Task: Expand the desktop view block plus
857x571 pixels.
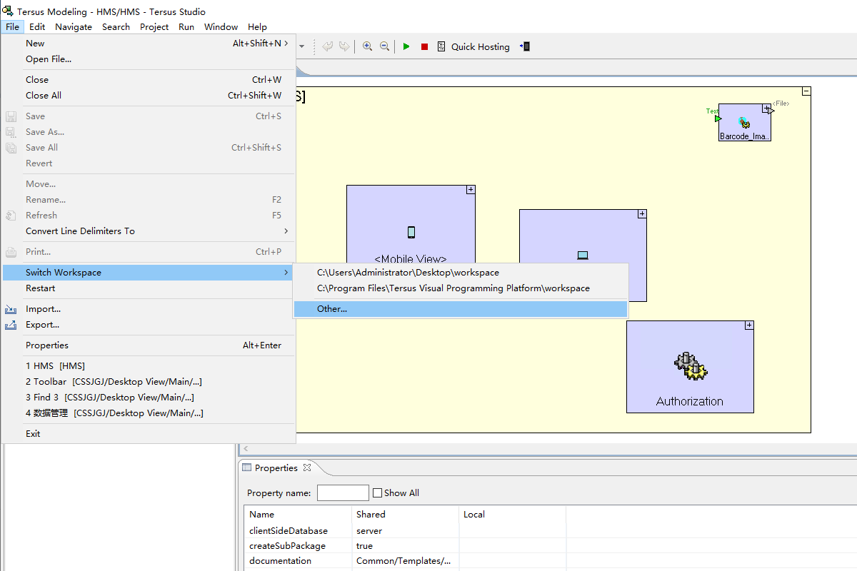Action: tap(642, 214)
